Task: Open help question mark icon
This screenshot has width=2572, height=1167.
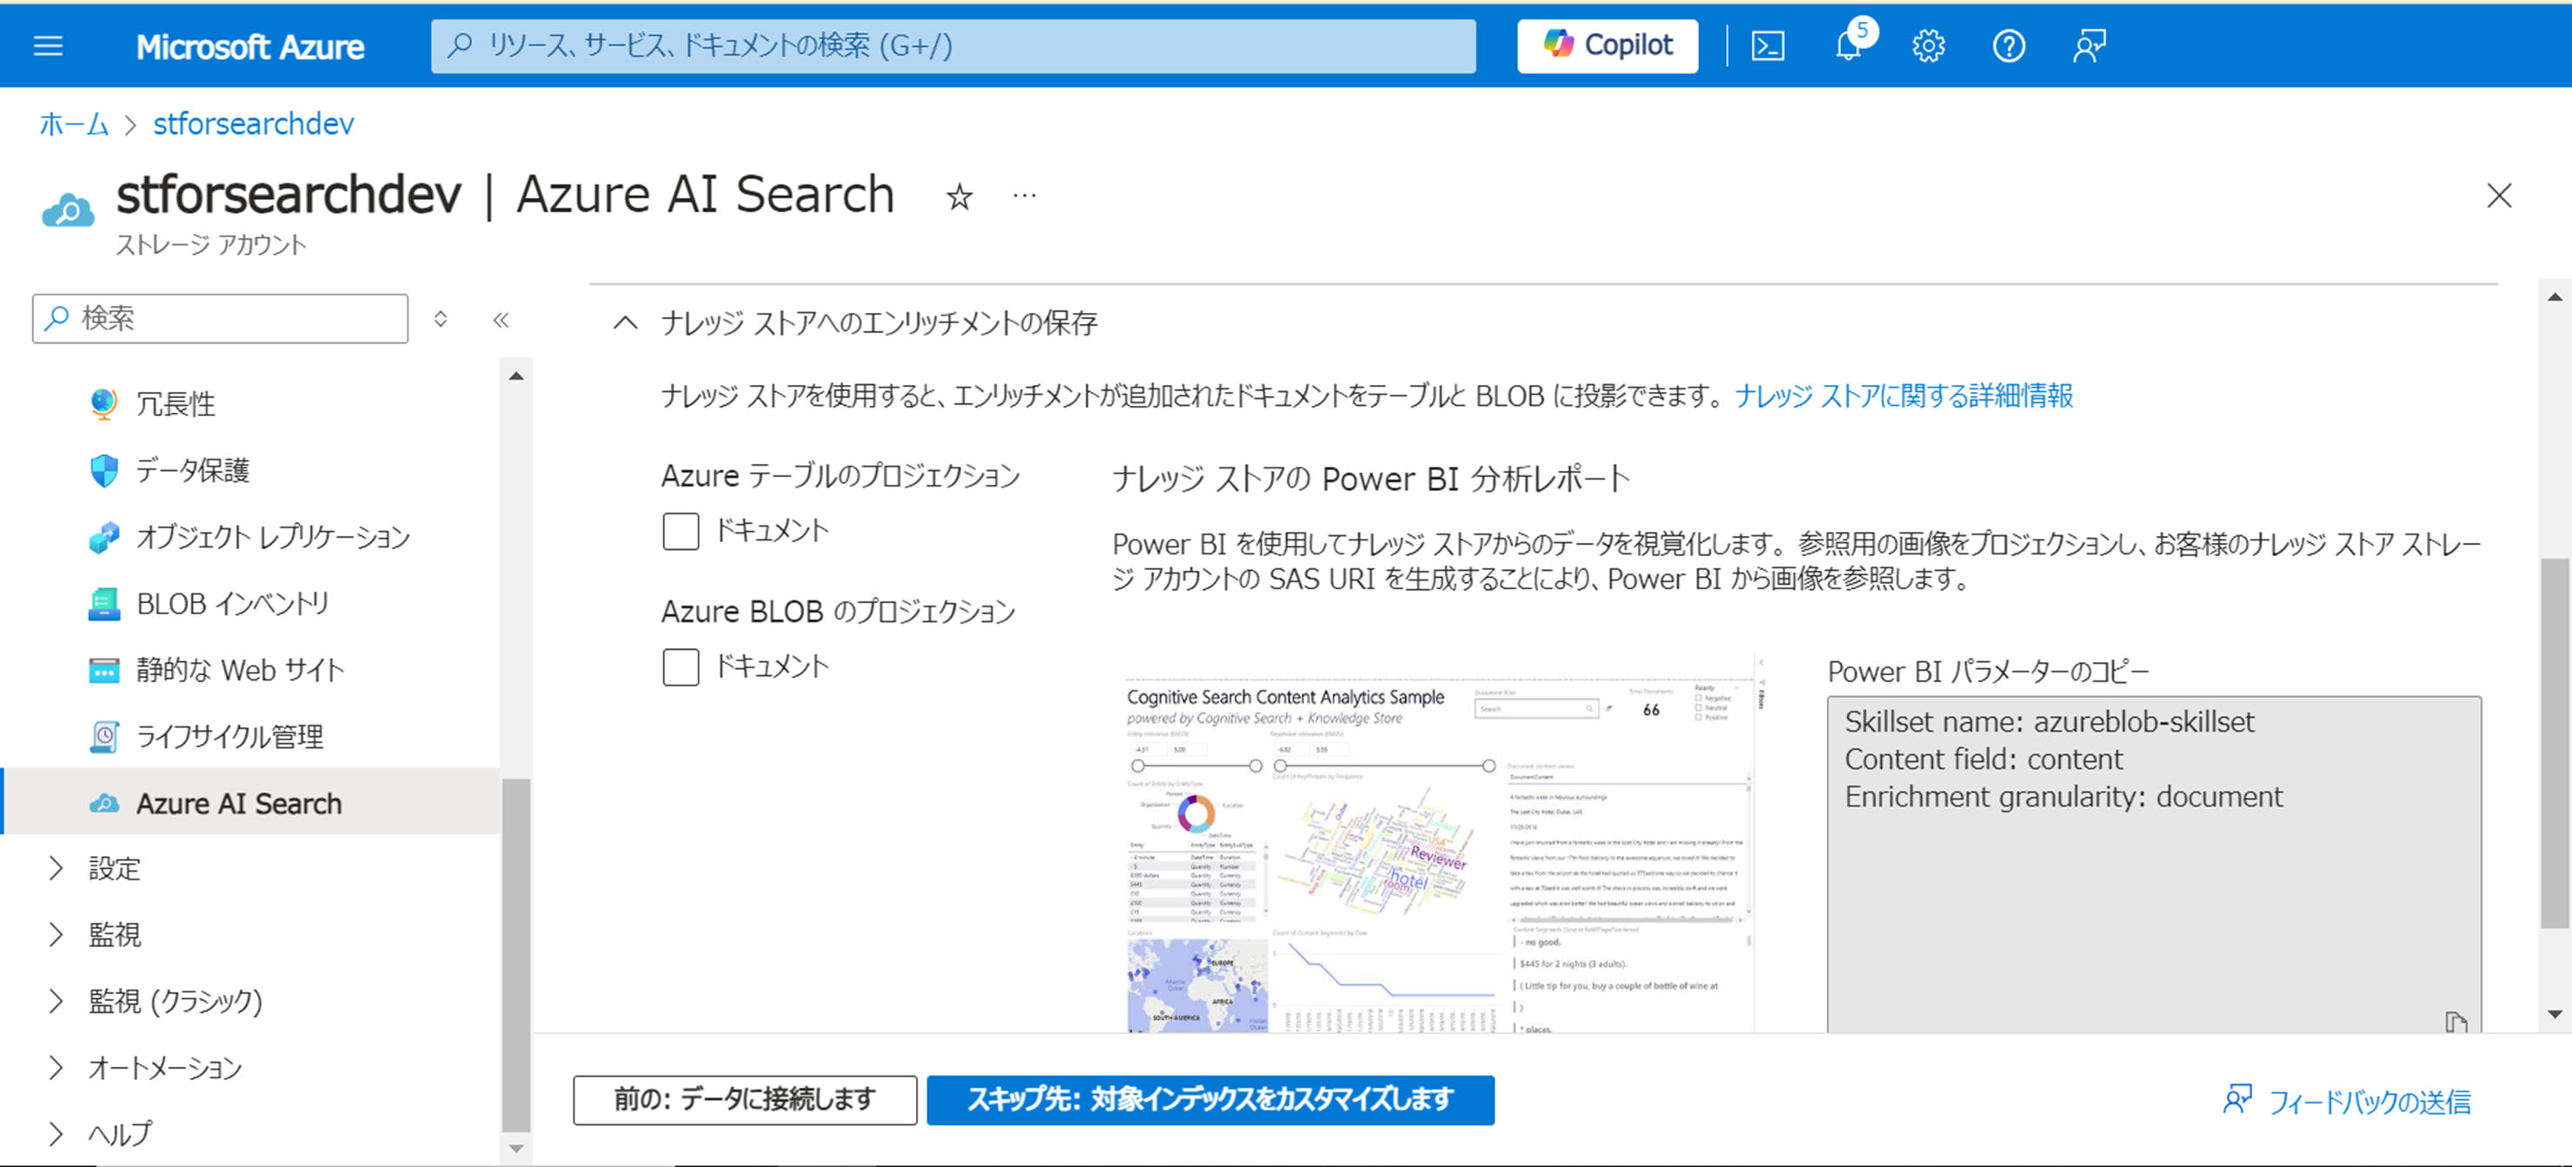Action: pos(2008,46)
